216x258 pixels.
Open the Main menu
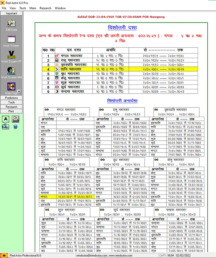(x=33, y=8)
